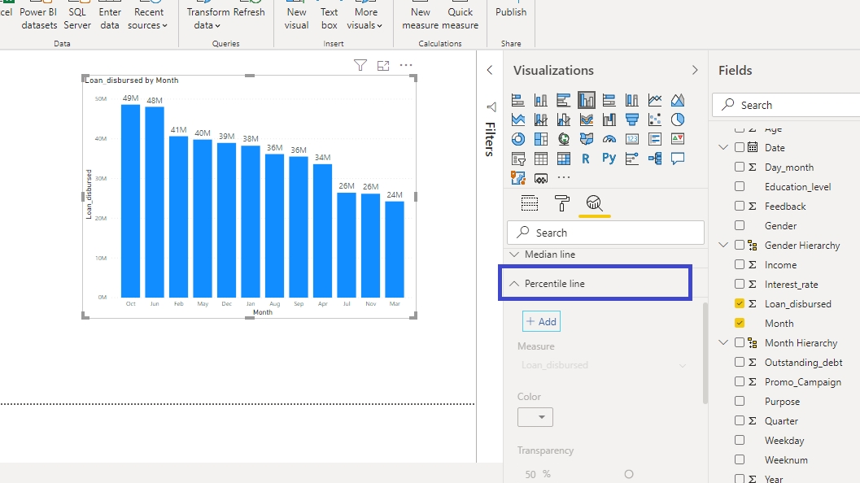Open the Fields well tab
The width and height of the screenshot is (860, 483).
(x=529, y=202)
